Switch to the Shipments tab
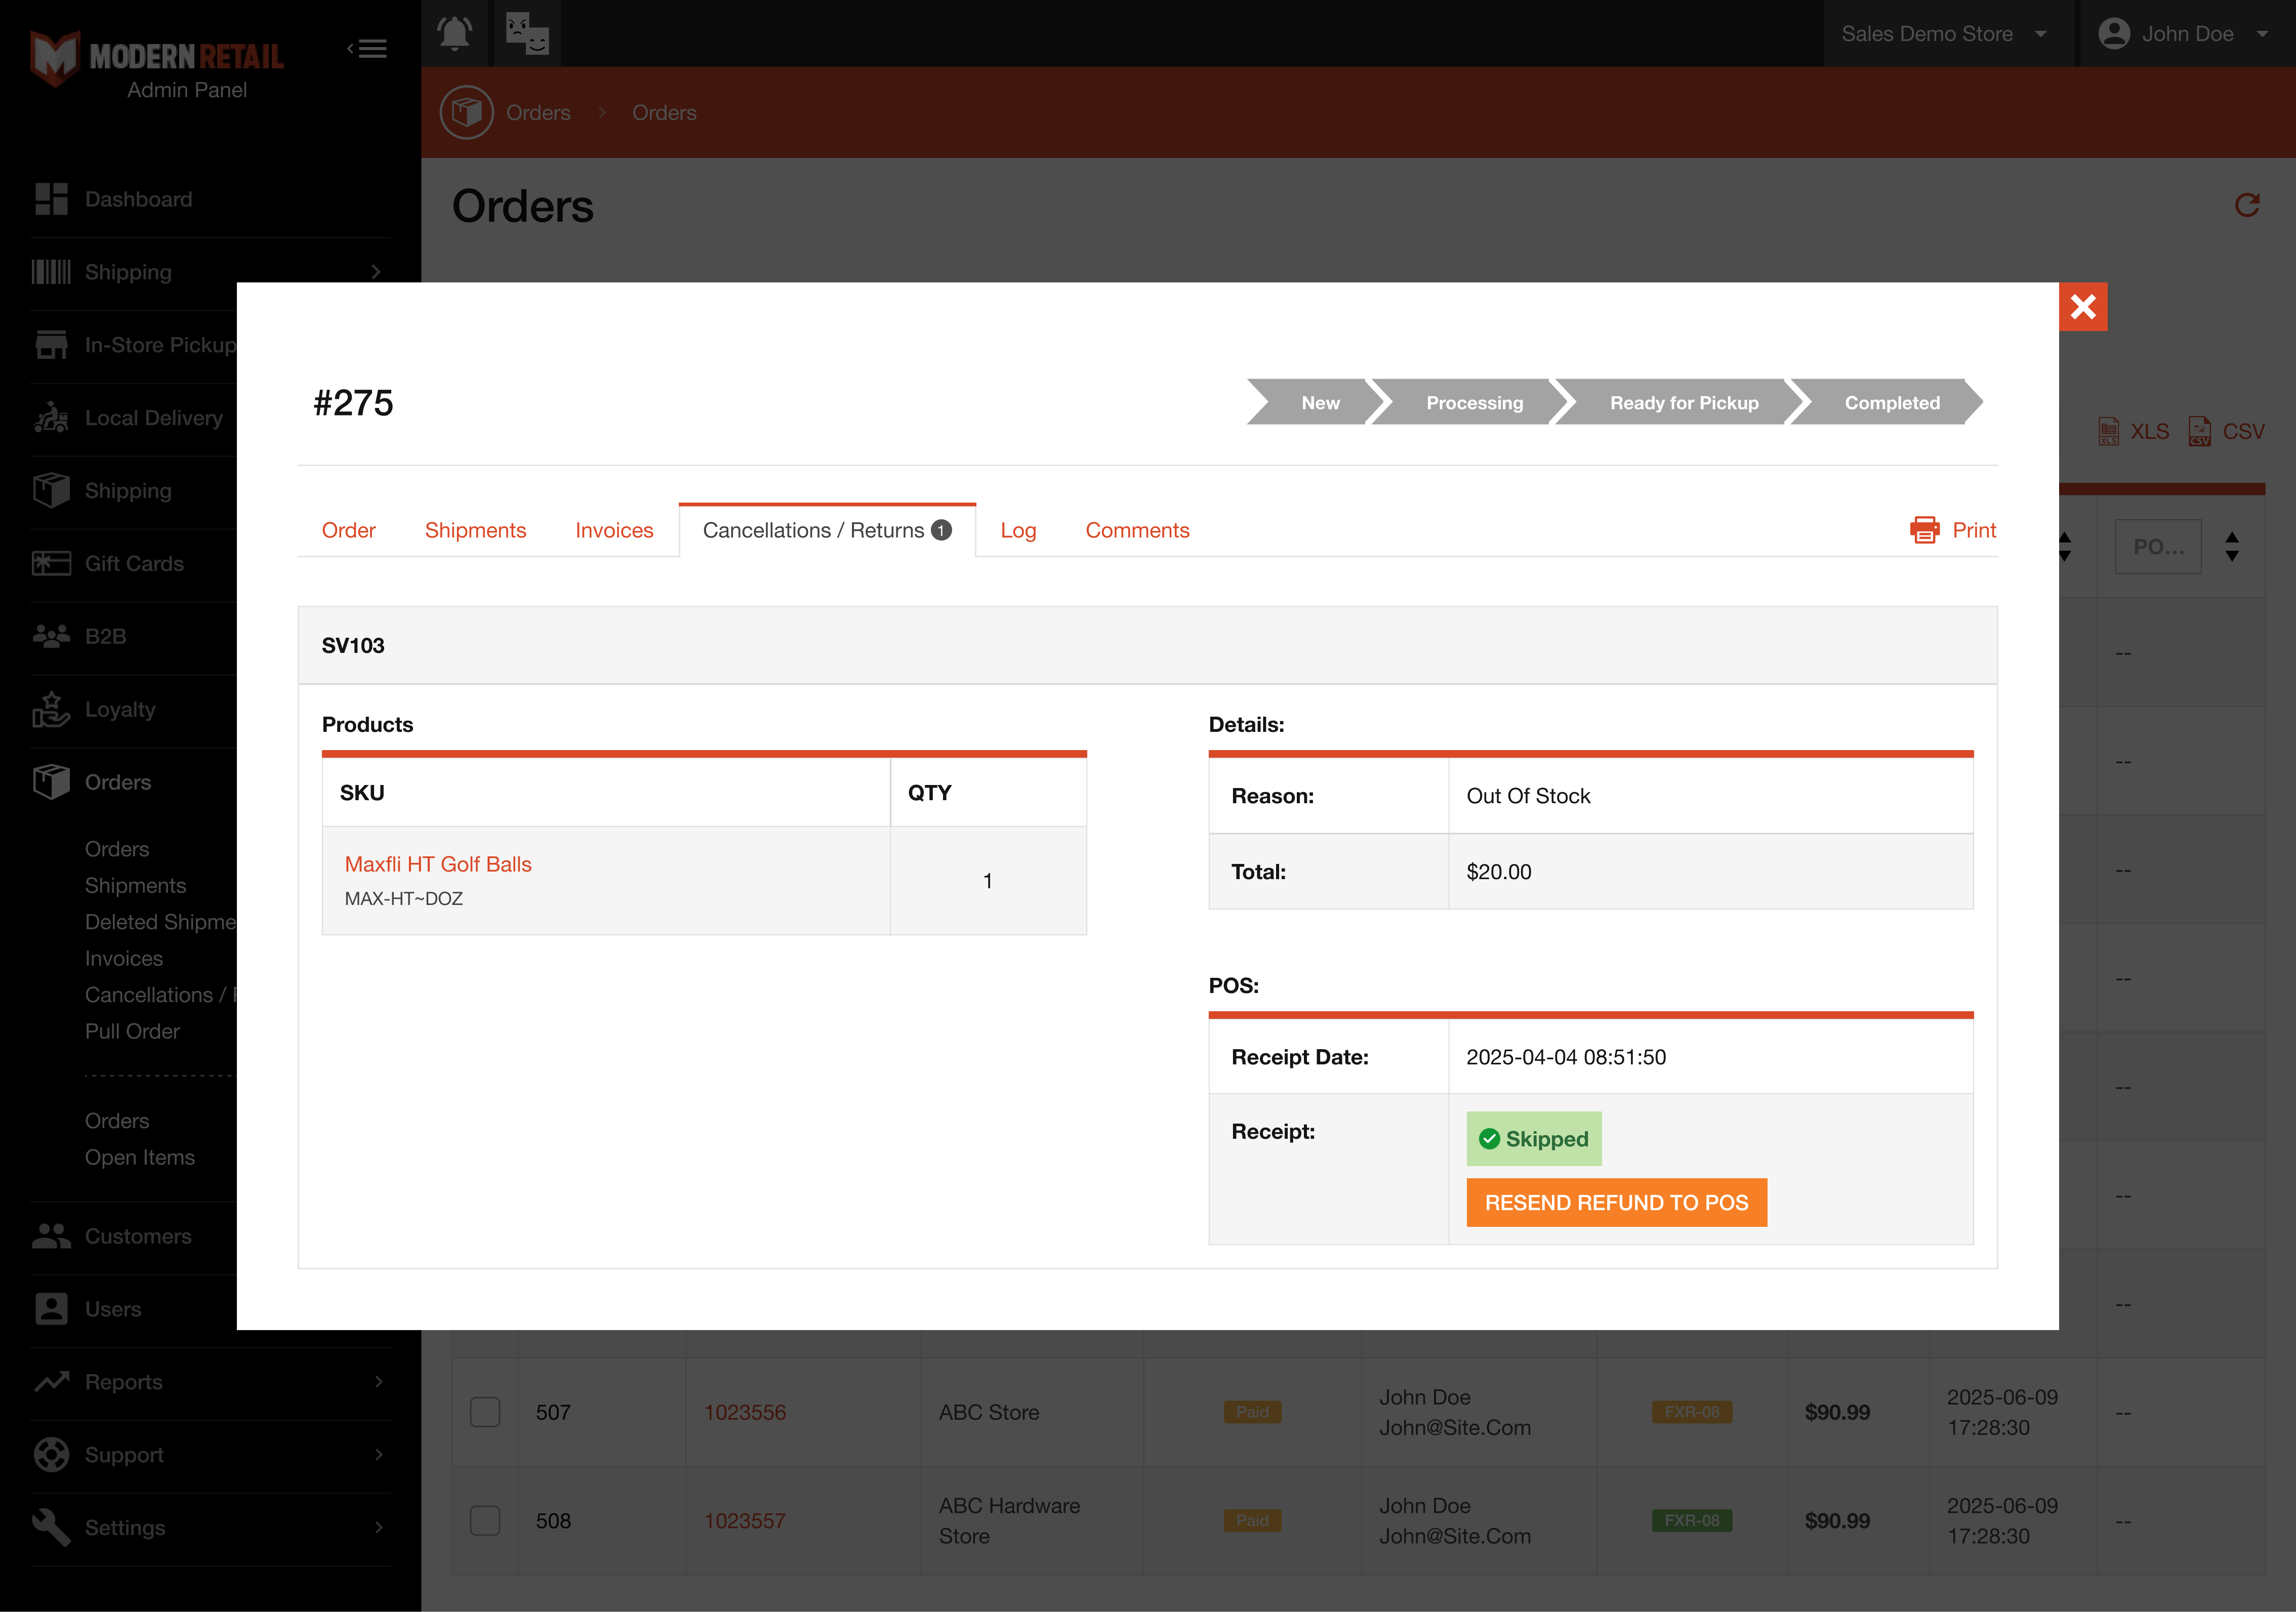Viewport: 2296px width, 1612px height. coord(475,530)
